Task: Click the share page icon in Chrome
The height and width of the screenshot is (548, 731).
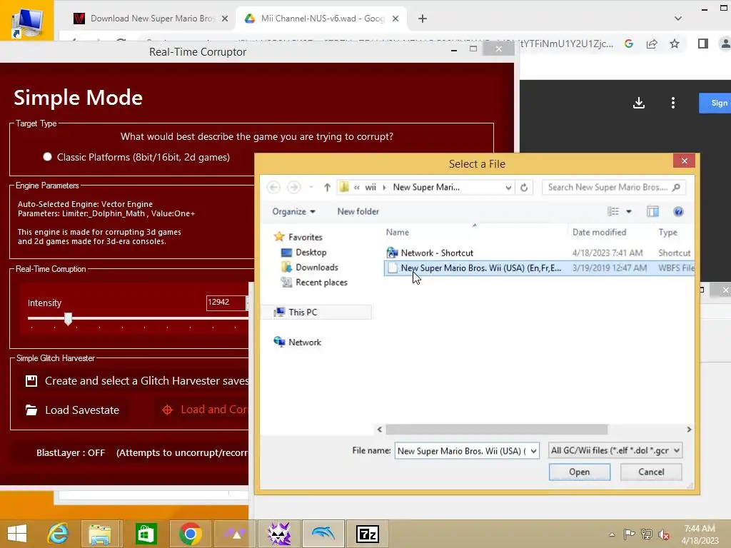Action: [x=652, y=44]
